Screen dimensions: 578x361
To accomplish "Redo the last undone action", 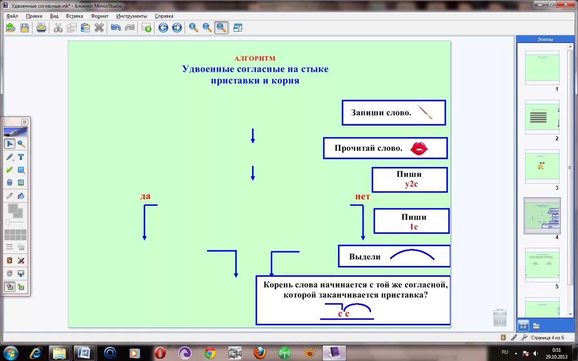I will coord(130,28).
